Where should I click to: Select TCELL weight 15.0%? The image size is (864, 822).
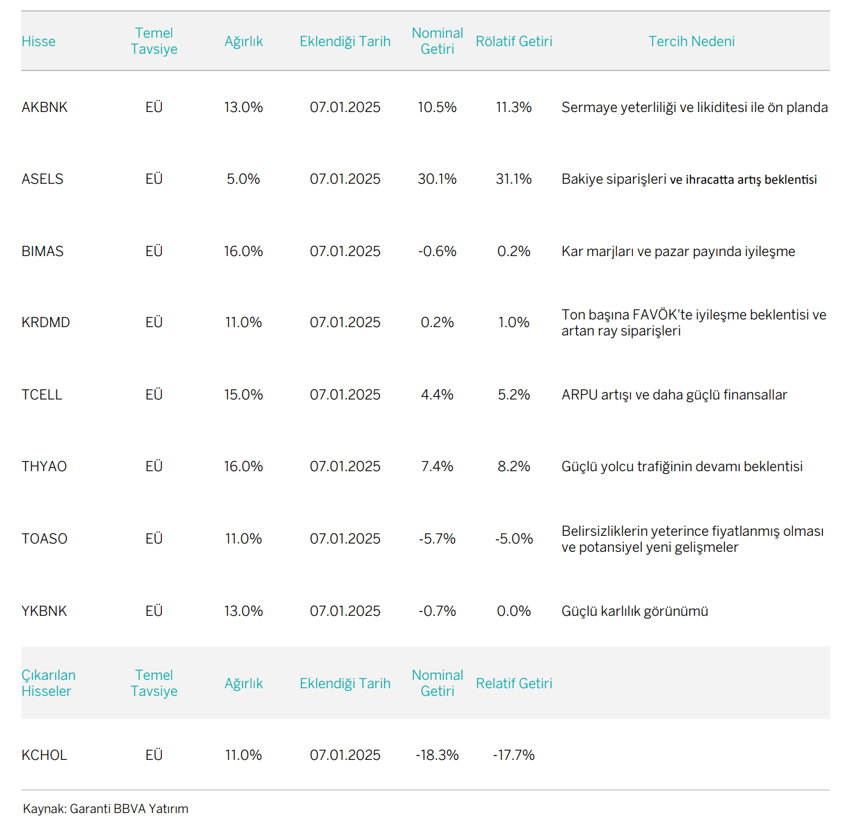point(243,395)
